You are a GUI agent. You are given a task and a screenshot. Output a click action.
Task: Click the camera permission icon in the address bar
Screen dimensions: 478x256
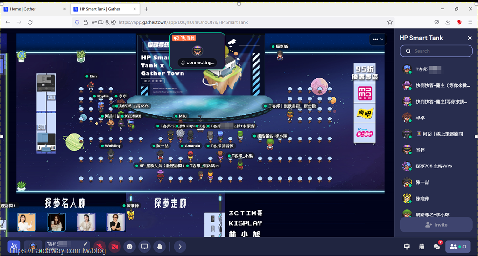tap(101, 22)
